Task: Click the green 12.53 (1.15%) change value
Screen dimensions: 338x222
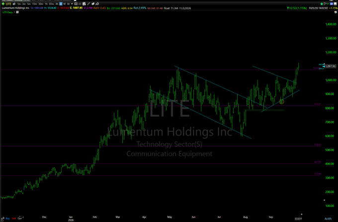Action: coord(297,8)
